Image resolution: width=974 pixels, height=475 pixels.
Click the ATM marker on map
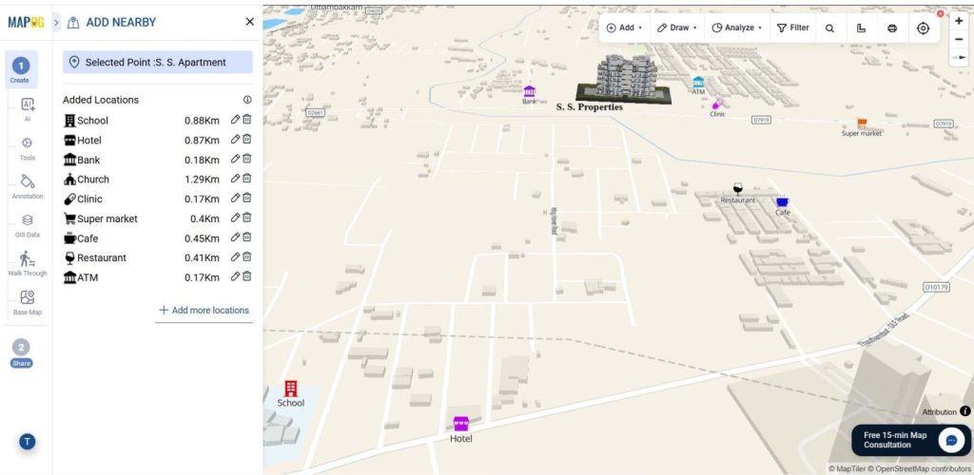698,82
